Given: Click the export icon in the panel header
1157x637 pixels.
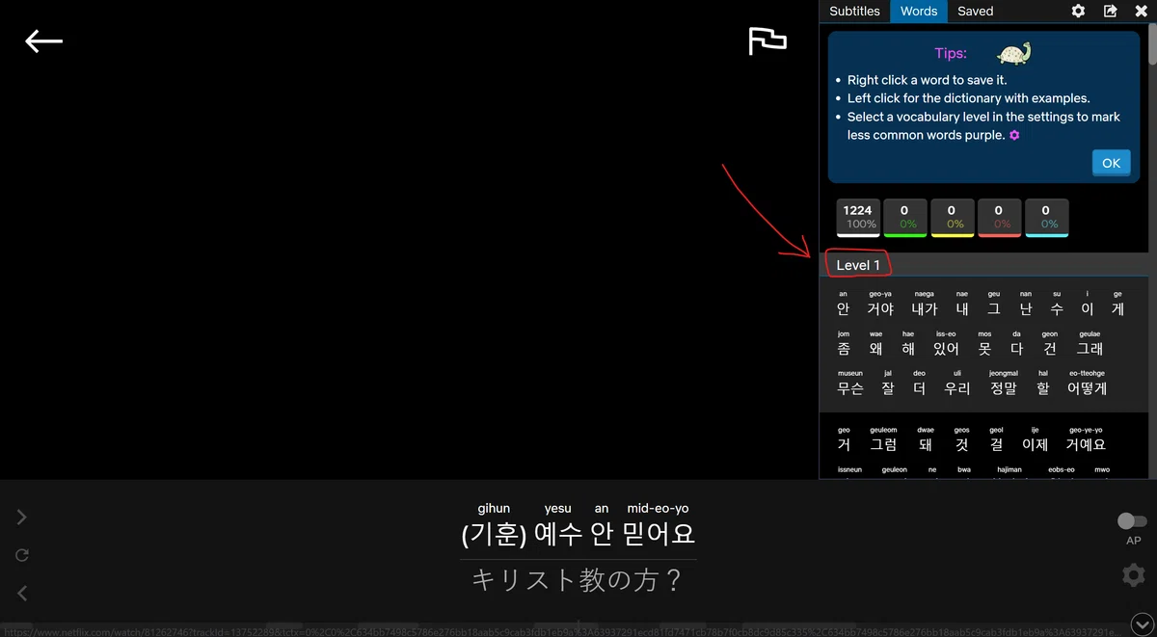Looking at the screenshot, I should click(x=1111, y=11).
